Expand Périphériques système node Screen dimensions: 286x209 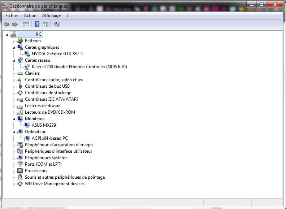(x=14, y=158)
